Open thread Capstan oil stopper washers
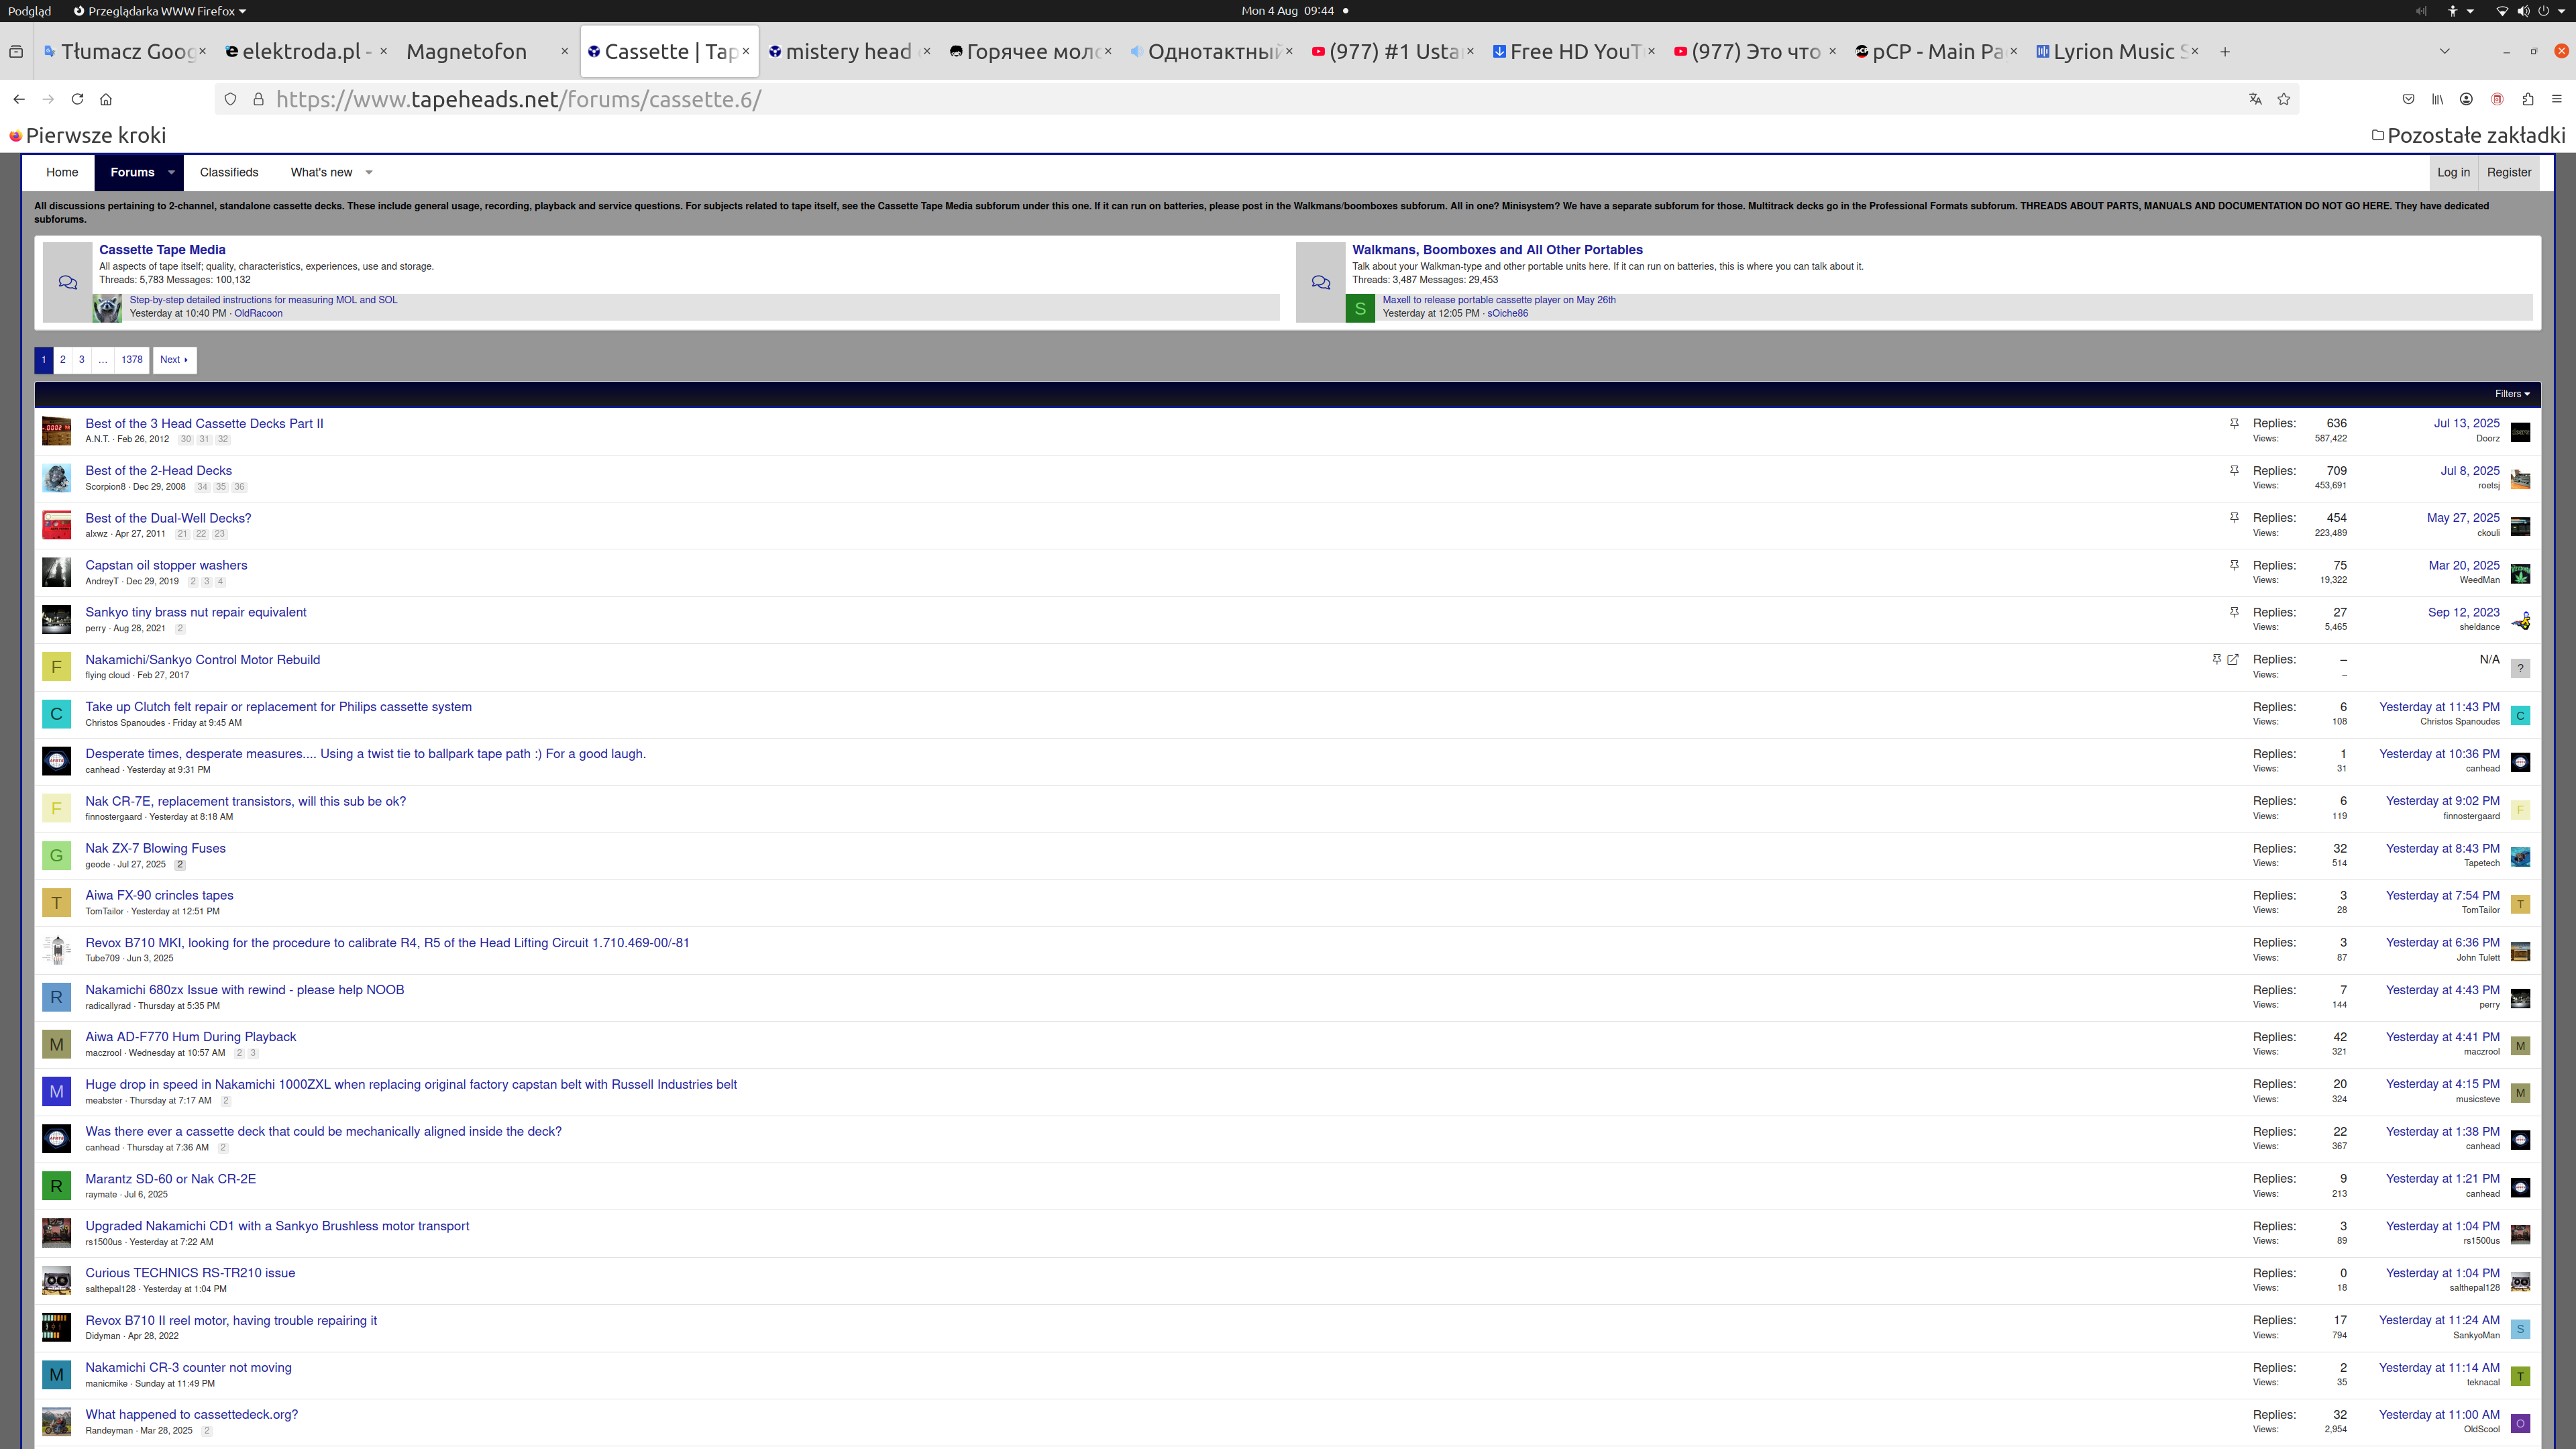 click(166, 566)
